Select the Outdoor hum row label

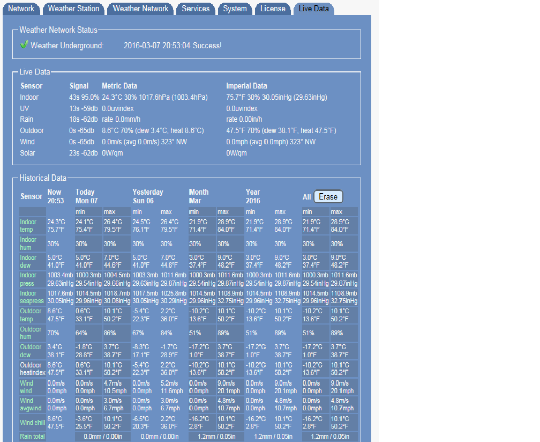[31, 333]
